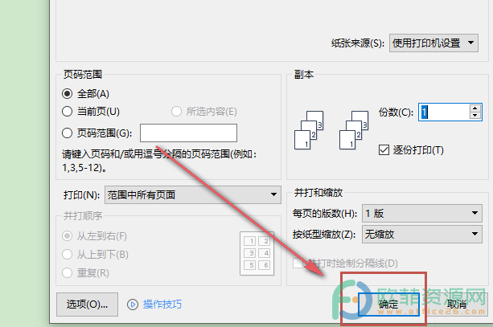The width and height of the screenshot is (493, 327).
Task: Click the page range text field
Action: [188, 133]
